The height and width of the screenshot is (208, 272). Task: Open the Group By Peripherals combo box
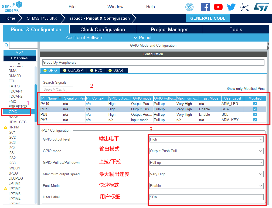(x=153, y=63)
